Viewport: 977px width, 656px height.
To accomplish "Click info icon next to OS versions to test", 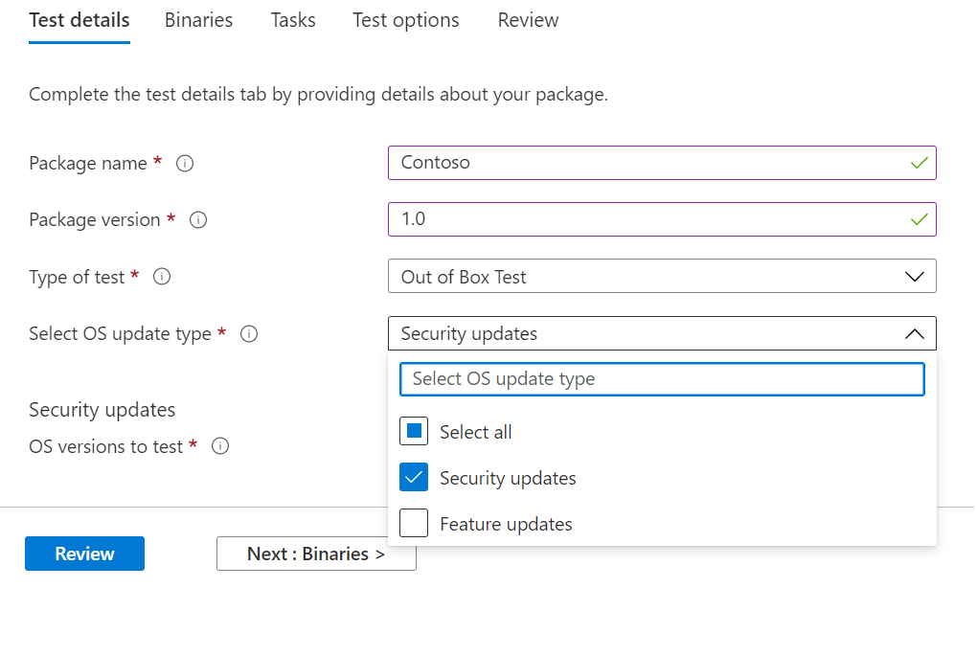I will (x=220, y=446).
